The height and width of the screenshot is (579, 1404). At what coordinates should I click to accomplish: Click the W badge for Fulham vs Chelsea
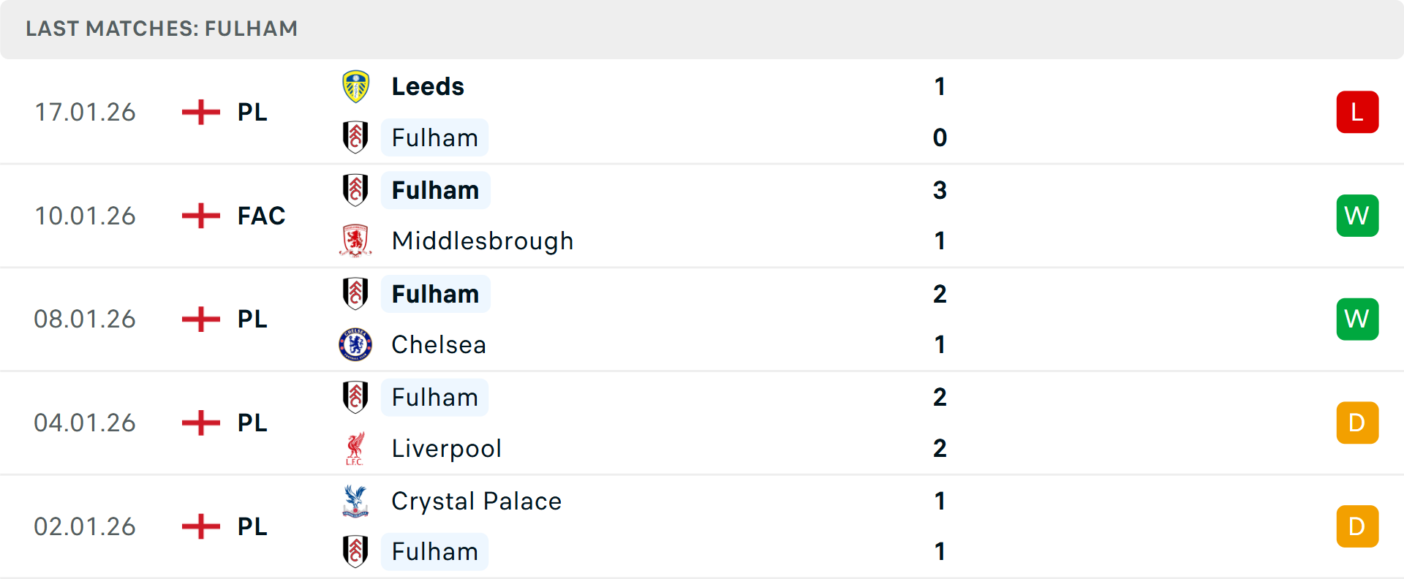pos(1356,319)
